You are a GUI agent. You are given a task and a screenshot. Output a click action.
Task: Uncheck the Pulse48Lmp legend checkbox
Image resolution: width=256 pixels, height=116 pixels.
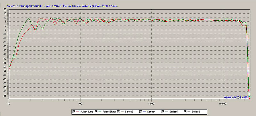point(74,112)
